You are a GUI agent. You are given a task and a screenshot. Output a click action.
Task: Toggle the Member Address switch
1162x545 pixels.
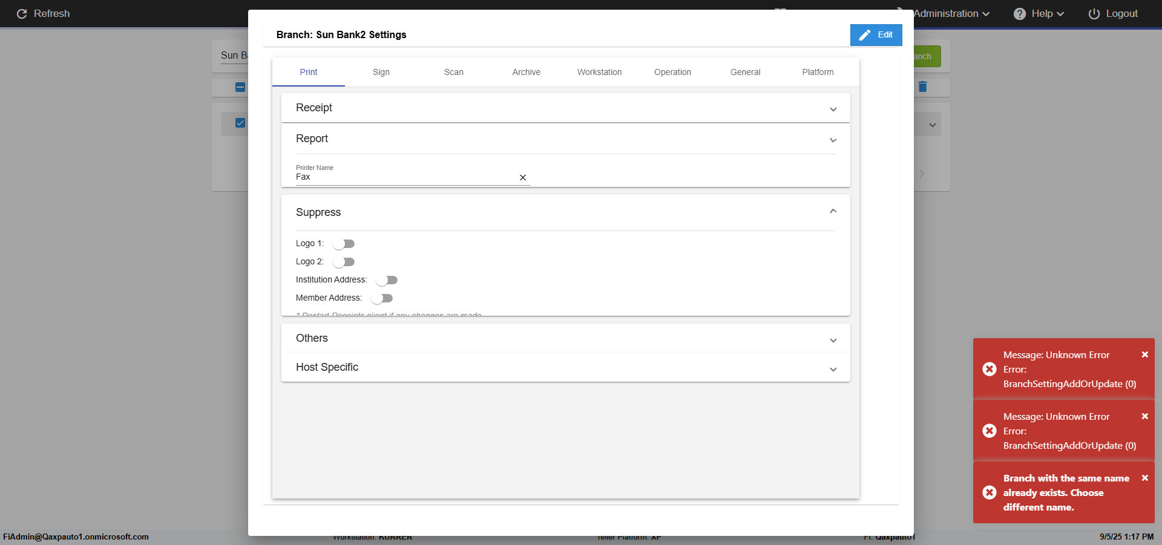(x=382, y=298)
